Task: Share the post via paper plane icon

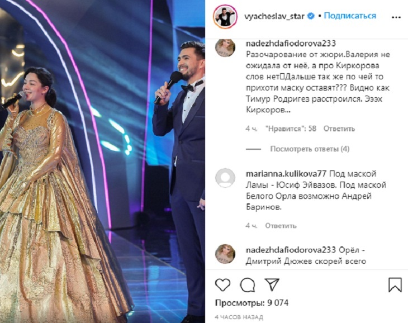Action: tap(272, 284)
